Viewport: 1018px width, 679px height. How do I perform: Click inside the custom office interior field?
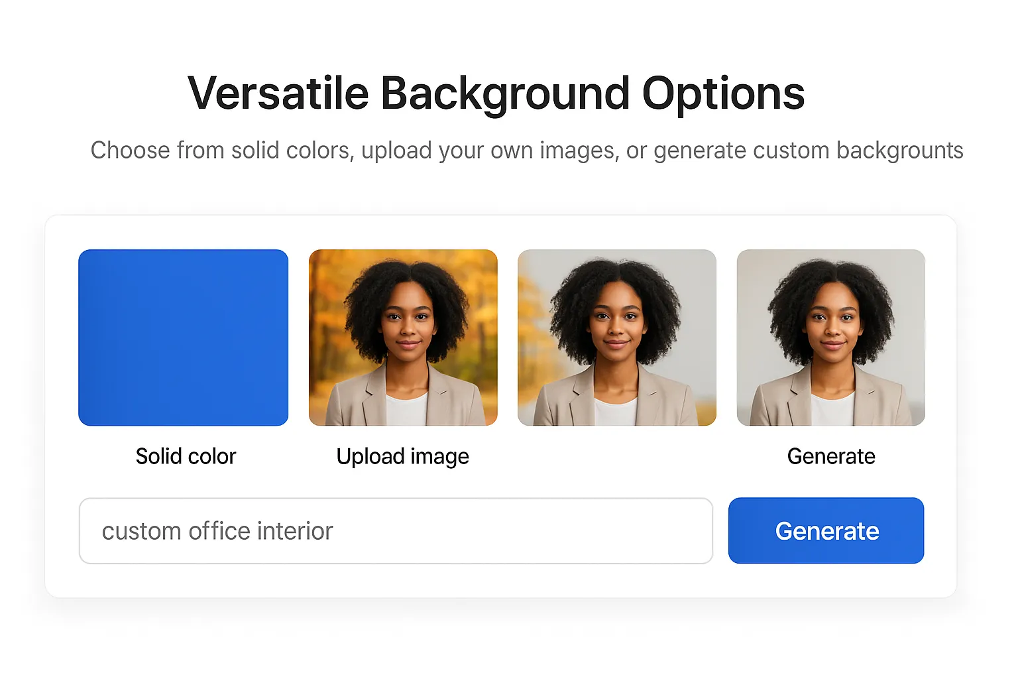click(396, 530)
